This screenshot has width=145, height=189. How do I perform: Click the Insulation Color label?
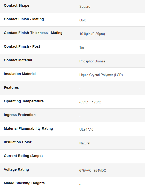click(x=18, y=142)
